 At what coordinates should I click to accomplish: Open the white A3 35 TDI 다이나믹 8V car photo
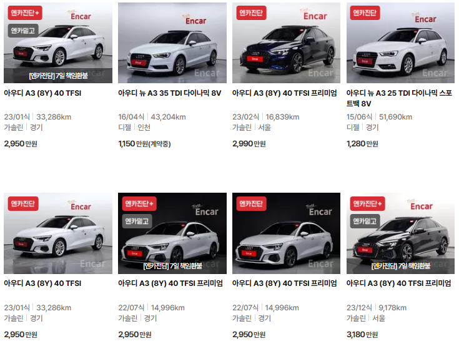click(x=172, y=43)
